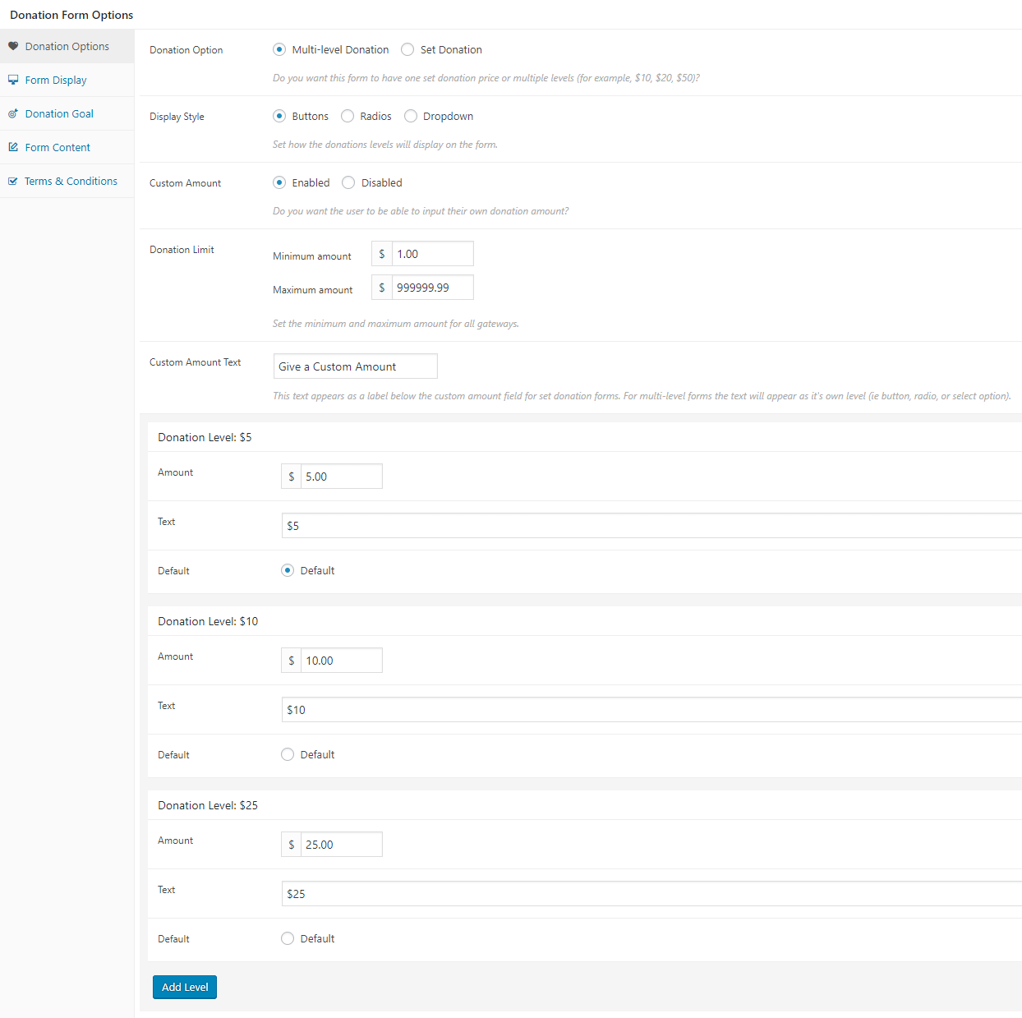Screen dimensions: 1022x1018
Task: Select the Form Display monitor icon
Action: coord(13,80)
